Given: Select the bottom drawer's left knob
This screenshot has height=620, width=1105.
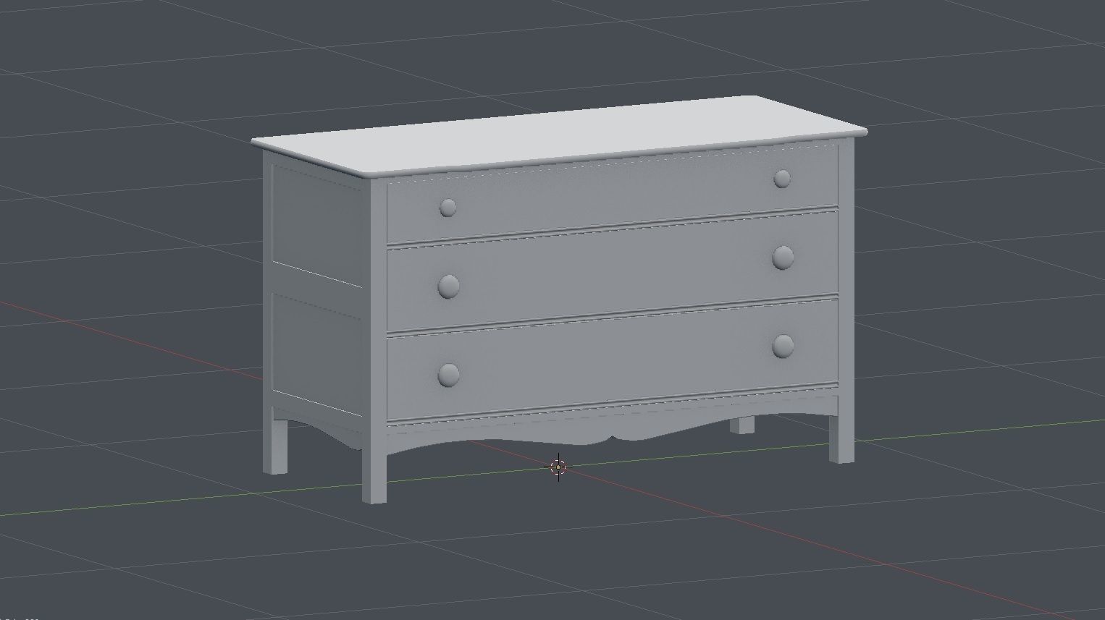Looking at the screenshot, I should pos(449,375).
